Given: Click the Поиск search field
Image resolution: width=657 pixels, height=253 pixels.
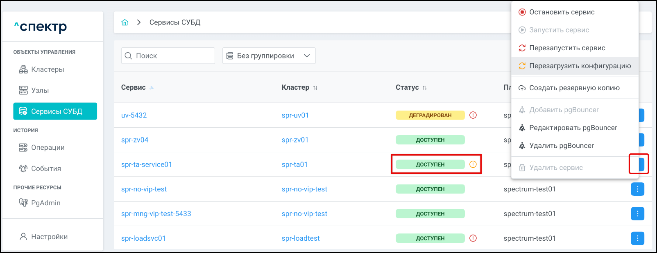Looking at the screenshot, I should click(x=172, y=56).
